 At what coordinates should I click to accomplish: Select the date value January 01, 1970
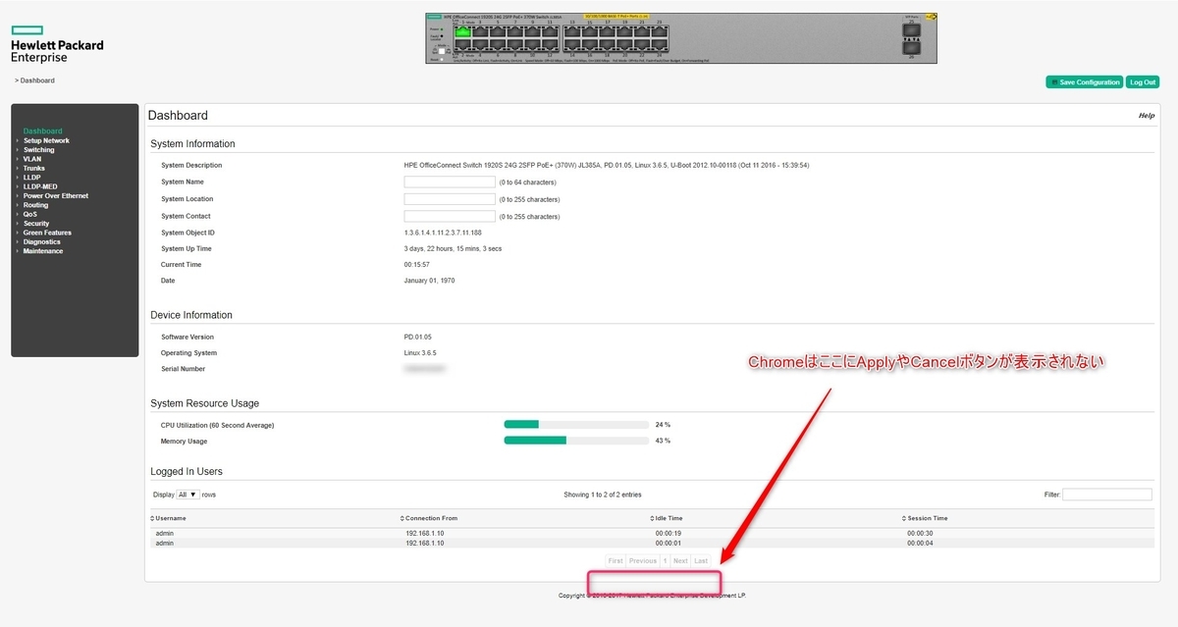point(430,281)
